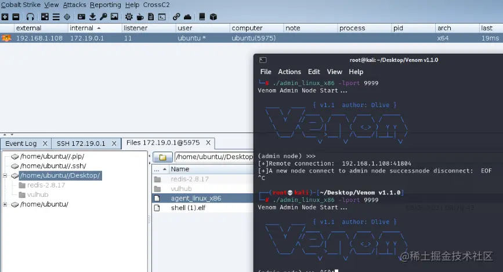Viewport: 503px width, 272px height.
Task: Open View menu in Kali terminal
Action: [334, 72]
